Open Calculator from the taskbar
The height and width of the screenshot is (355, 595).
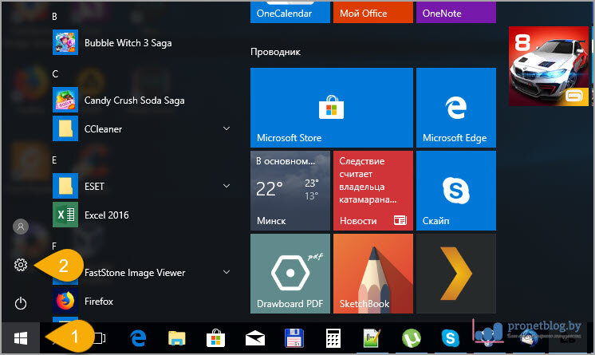click(333, 338)
